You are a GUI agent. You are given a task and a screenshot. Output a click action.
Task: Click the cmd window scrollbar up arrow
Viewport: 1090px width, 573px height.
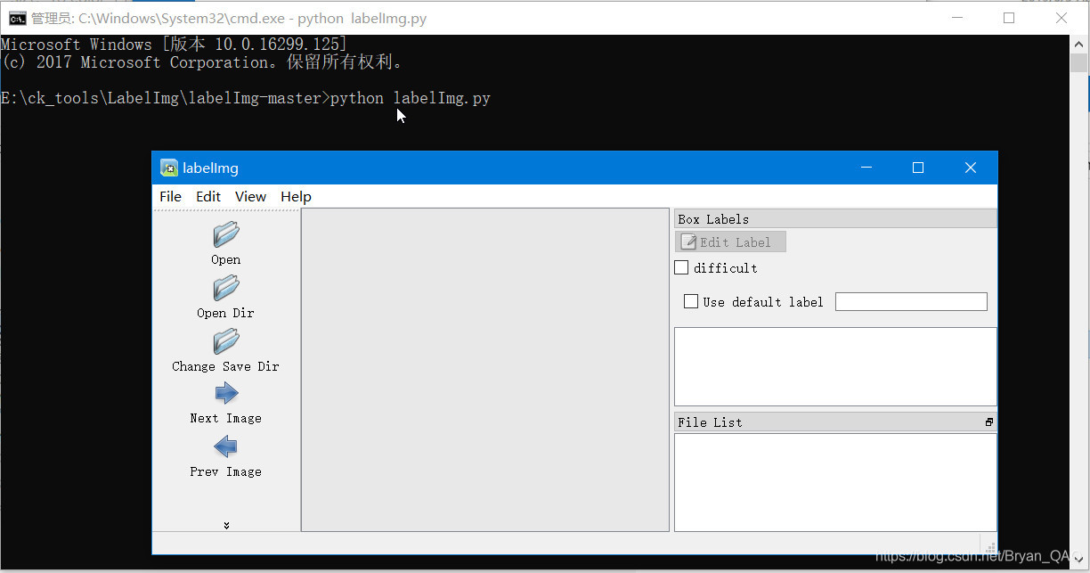pyautogui.click(x=1079, y=44)
